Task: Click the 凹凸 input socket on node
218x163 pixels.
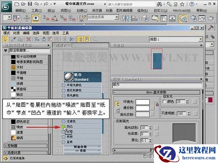Action: coord(64,126)
